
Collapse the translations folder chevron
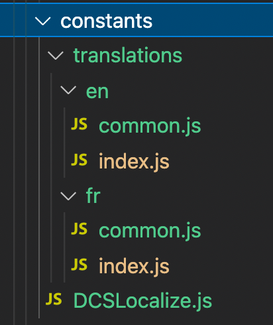[56, 56]
